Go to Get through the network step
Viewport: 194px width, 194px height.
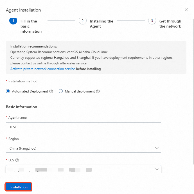(170, 24)
